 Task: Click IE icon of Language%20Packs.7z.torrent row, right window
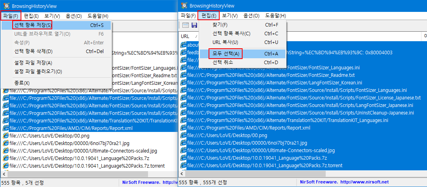click(184, 166)
